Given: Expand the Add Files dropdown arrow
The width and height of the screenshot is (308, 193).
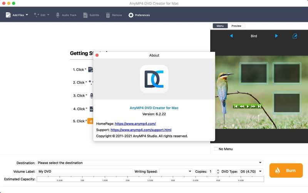Looking at the screenshot, I should point(27,15).
